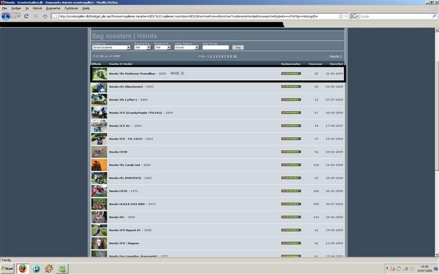Click the Firefox back navigation button

(6, 16)
